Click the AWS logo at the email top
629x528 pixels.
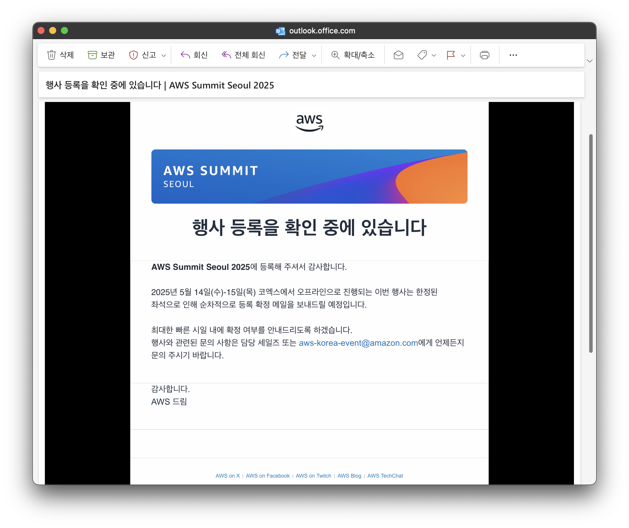(310, 123)
